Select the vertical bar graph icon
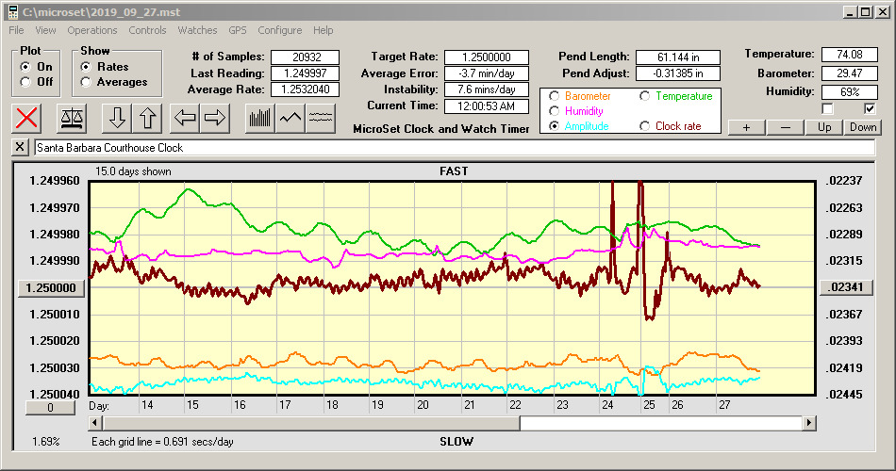896x471 pixels. click(259, 118)
